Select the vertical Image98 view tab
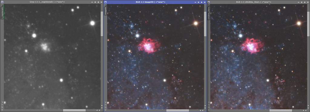The height and width of the screenshot is (112, 310). coord(105,11)
